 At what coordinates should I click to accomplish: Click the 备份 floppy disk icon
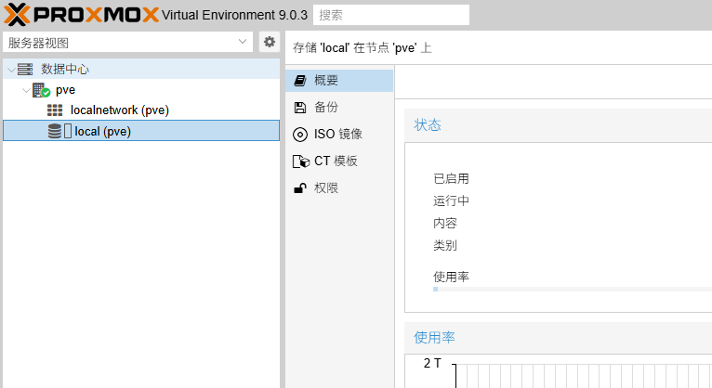click(300, 108)
